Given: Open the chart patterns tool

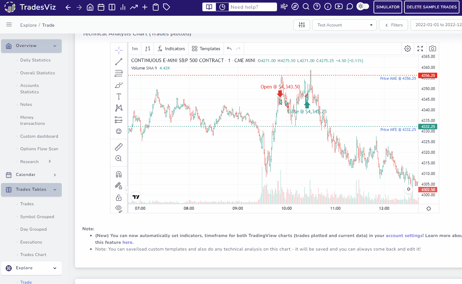Looking at the screenshot, I should click(x=119, y=108).
